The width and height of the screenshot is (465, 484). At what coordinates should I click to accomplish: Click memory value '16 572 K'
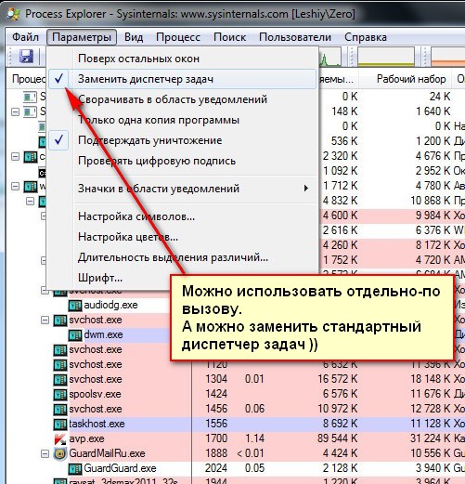tap(337, 379)
